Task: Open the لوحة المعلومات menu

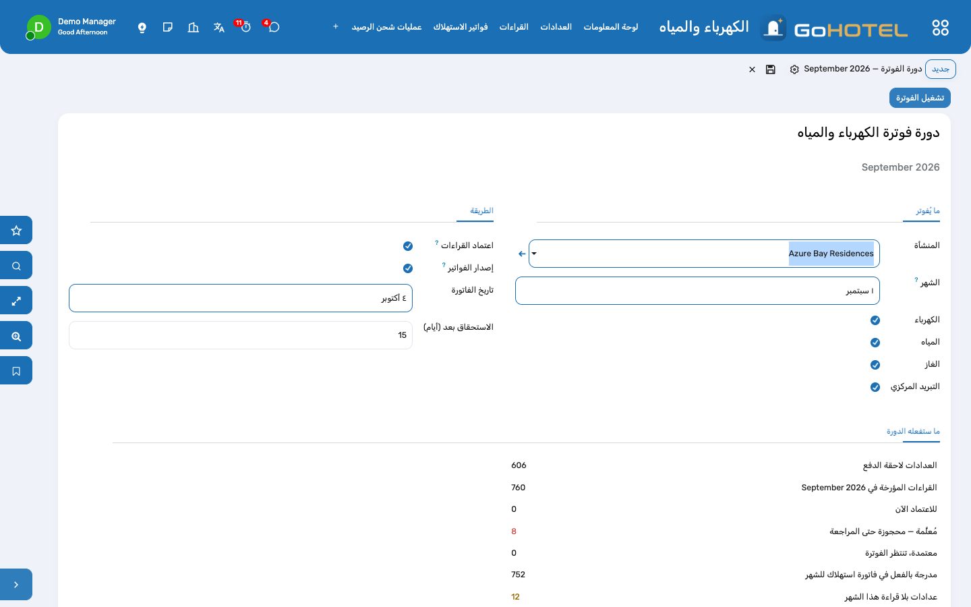Action: (611, 27)
